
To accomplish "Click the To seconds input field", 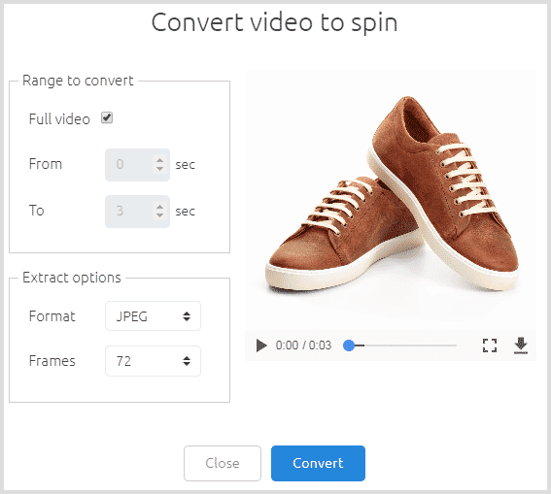I will click(x=137, y=212).
